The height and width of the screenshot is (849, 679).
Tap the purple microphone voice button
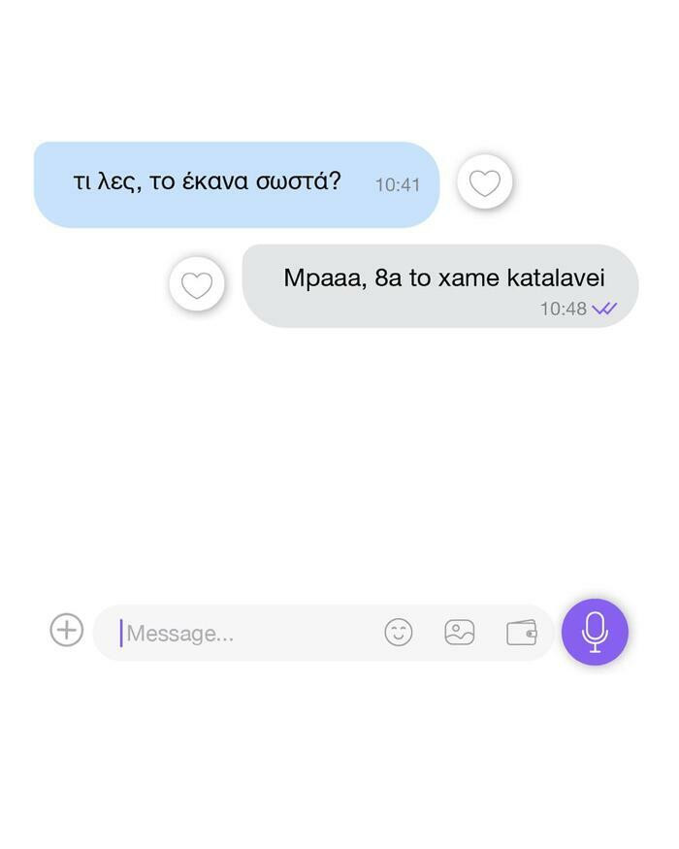[595, 632]
